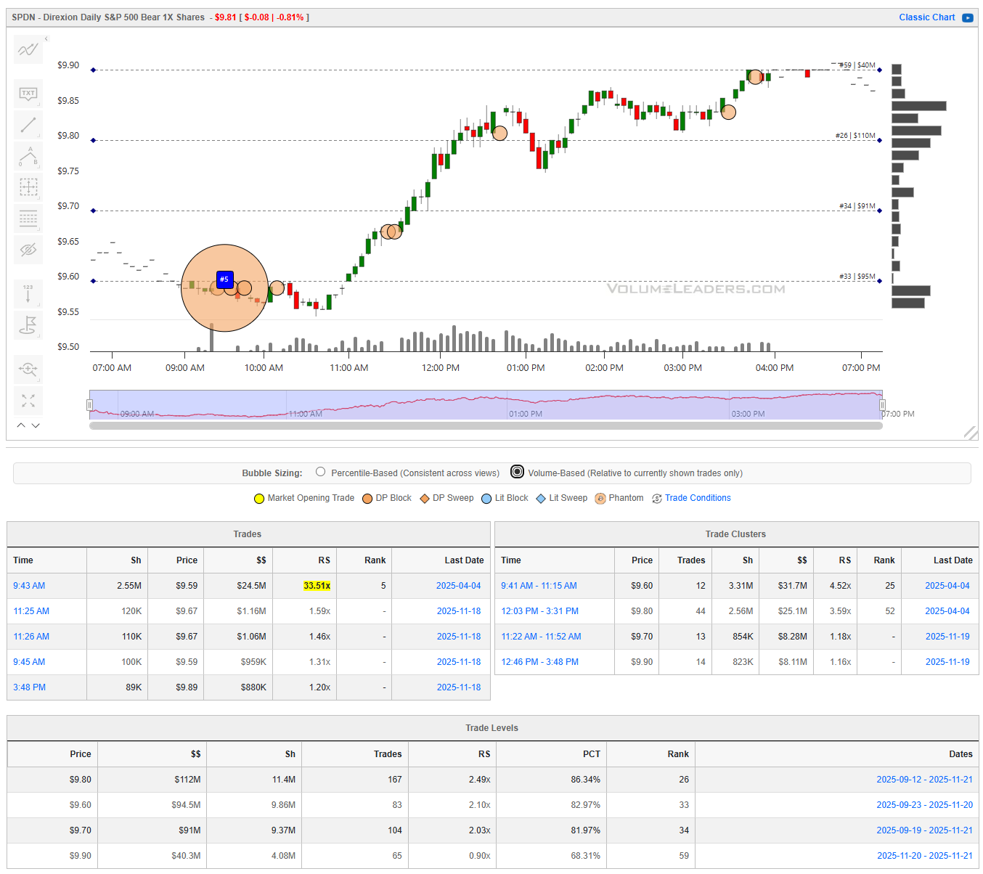
Task: Open the 9:45 AM trade link
Action: (x=29, y=662)
